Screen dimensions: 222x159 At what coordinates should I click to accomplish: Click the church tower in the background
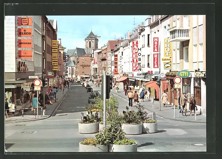pyautogui.click(x=92, y=40)
